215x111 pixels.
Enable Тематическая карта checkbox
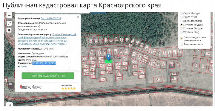[182, 44]
